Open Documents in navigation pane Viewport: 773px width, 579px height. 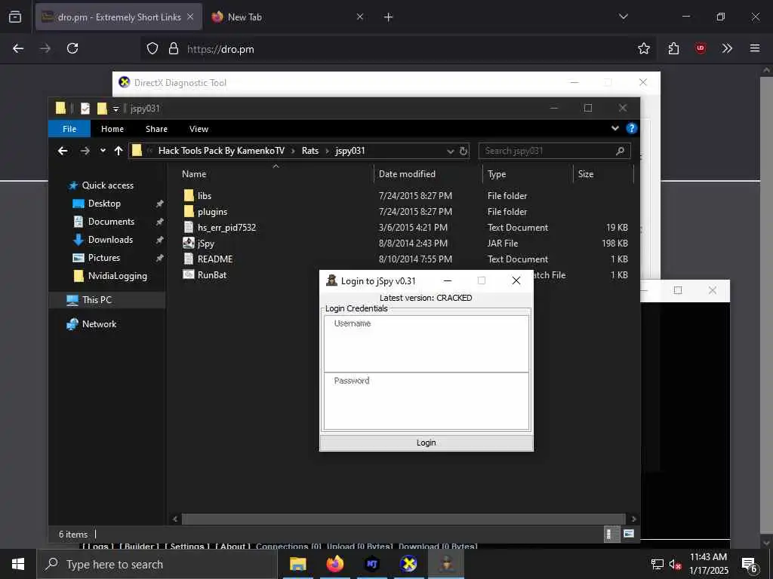[111, 222]
